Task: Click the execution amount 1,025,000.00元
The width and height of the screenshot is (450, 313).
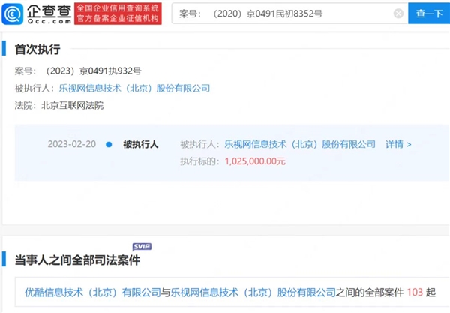Action: click(x=255, y=161)
